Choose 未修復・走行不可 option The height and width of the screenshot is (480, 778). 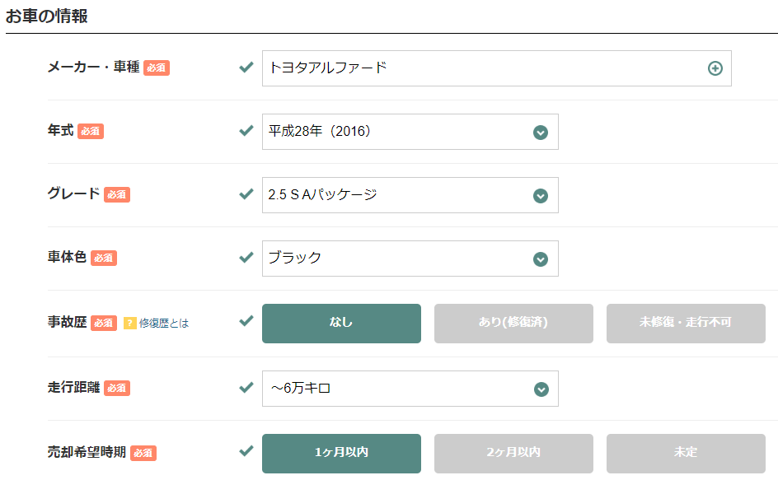click(x=686, y=323)
